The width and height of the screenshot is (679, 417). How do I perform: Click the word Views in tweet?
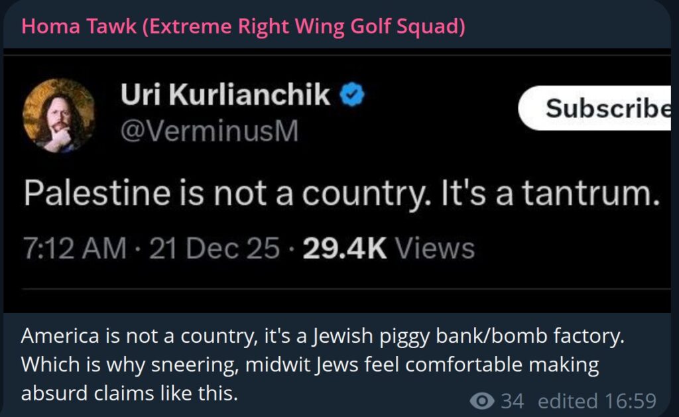click(436, 248)
